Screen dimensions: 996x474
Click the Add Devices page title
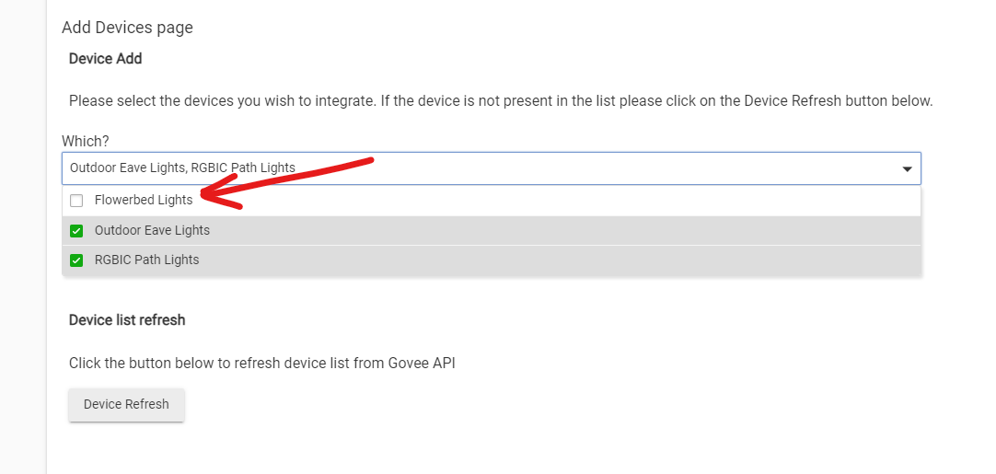(127, 28)
